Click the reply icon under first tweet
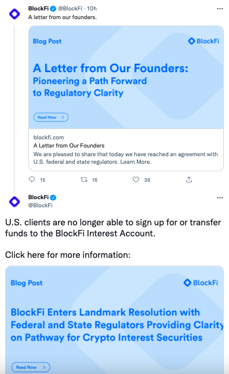 [32, 179]
